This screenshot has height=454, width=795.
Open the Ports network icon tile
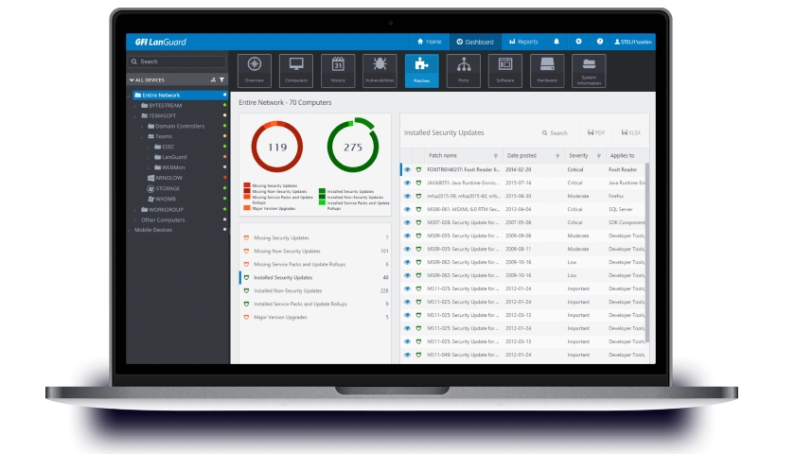coord(464,70)
